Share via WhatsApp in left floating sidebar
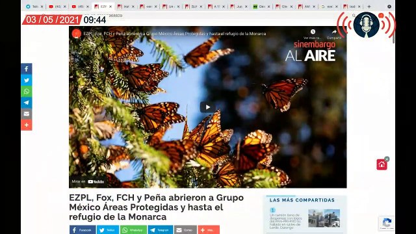Viewport: 416px width, 234px height. 27,92
